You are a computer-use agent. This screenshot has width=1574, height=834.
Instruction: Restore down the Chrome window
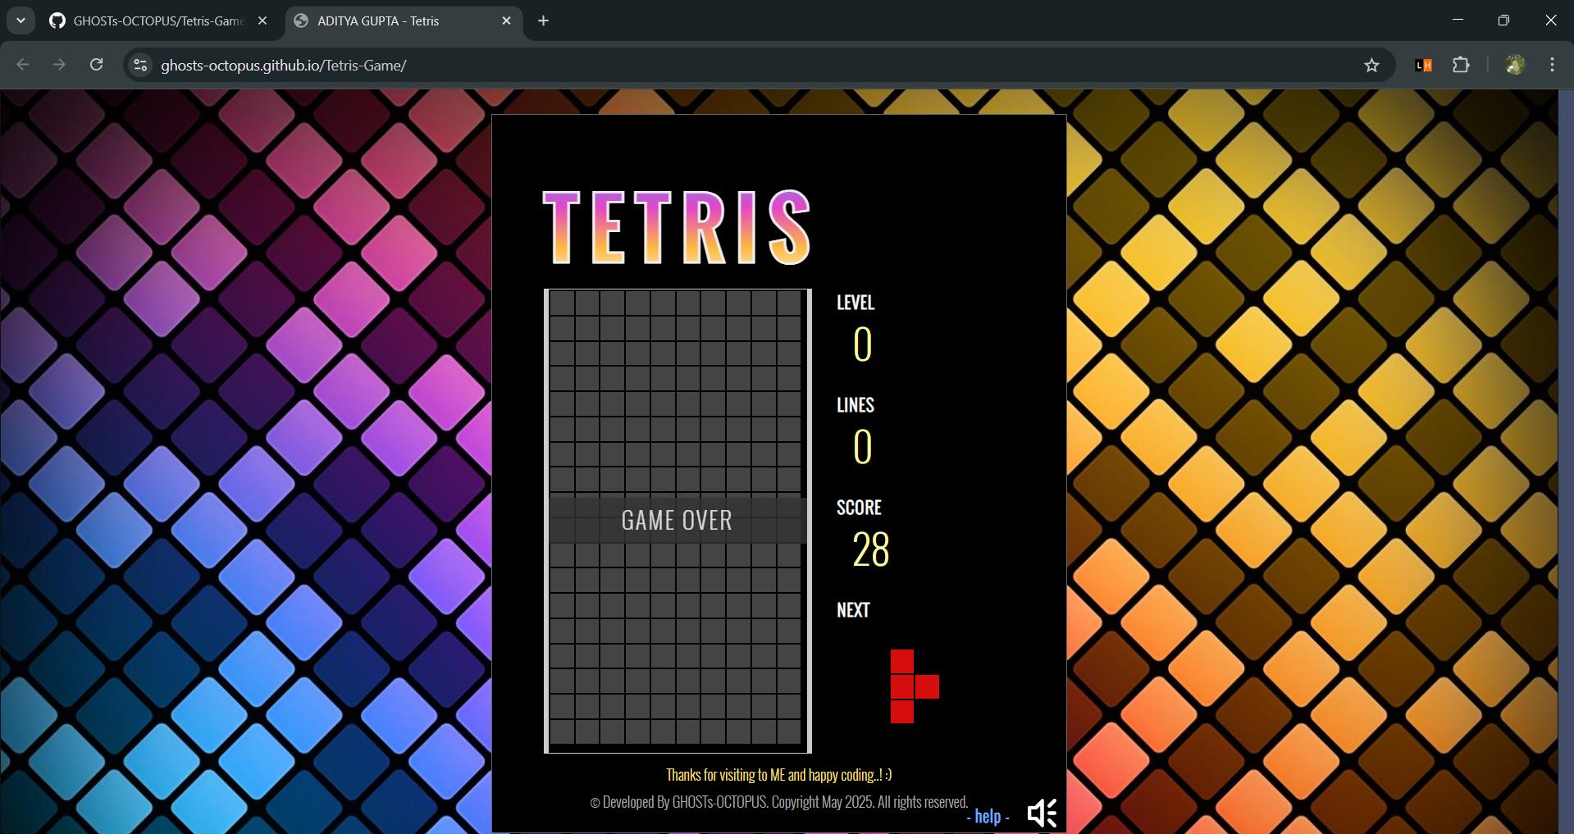point(1503,21)
